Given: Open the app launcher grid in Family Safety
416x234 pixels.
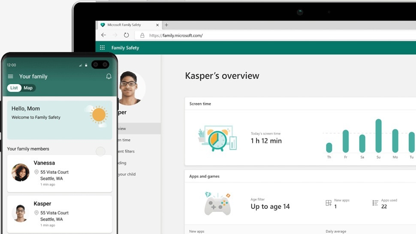Looking at the screenshot, I should click(x=102, y=48).
